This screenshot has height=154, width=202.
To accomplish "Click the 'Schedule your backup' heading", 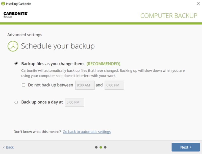I will 58,46.
